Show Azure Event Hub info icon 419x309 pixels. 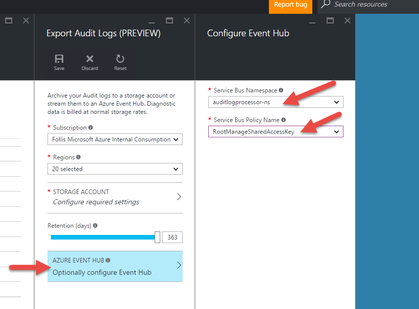[x=108, y=260]
